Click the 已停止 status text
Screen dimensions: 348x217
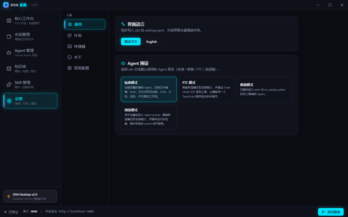(14, 212)
